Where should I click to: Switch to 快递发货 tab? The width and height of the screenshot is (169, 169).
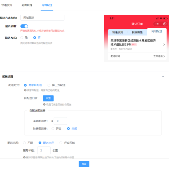click(7, 5)
